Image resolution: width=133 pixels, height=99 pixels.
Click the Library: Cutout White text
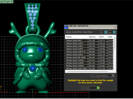pos(79,32)
